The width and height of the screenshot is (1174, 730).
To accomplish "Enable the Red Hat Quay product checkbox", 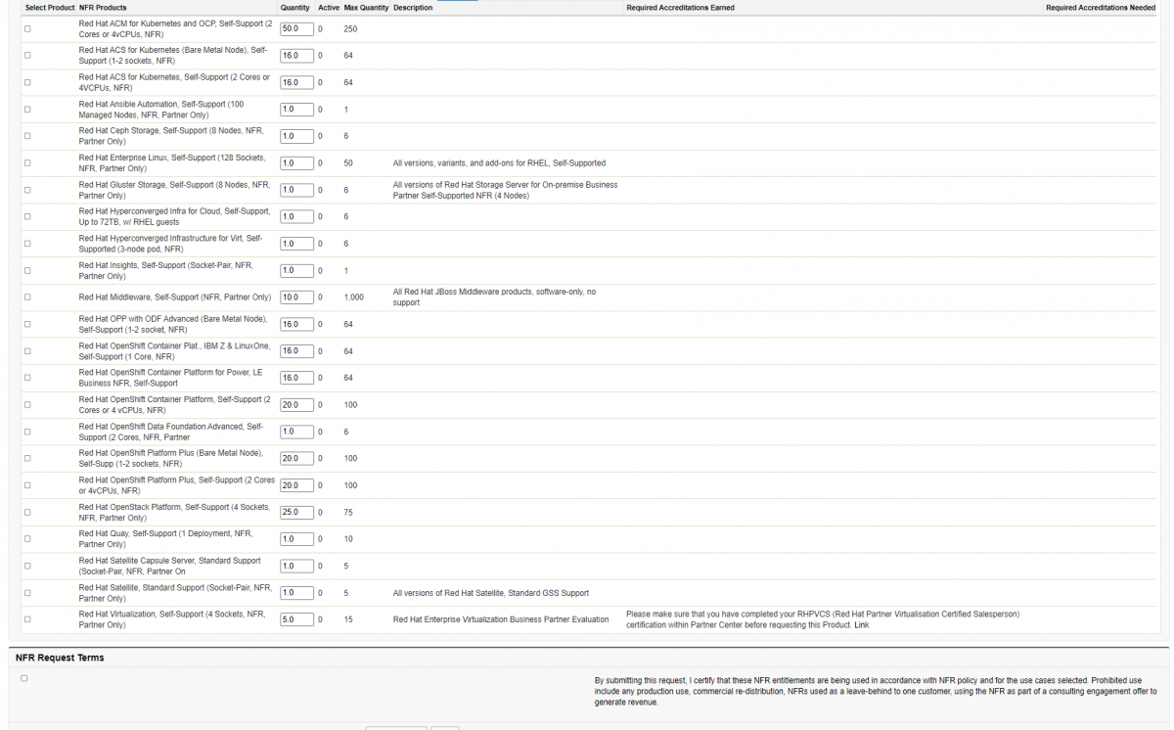I will 27,539.
